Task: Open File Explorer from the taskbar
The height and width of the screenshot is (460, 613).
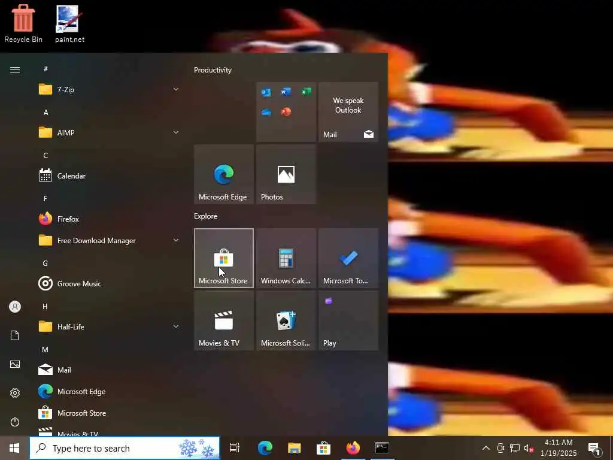Action: [x=294, y=448]
